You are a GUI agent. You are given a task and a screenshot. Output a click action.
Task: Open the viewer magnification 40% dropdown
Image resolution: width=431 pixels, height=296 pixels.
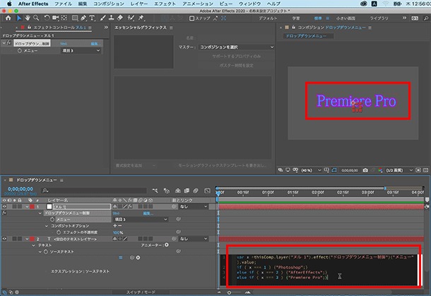[311, 171]
